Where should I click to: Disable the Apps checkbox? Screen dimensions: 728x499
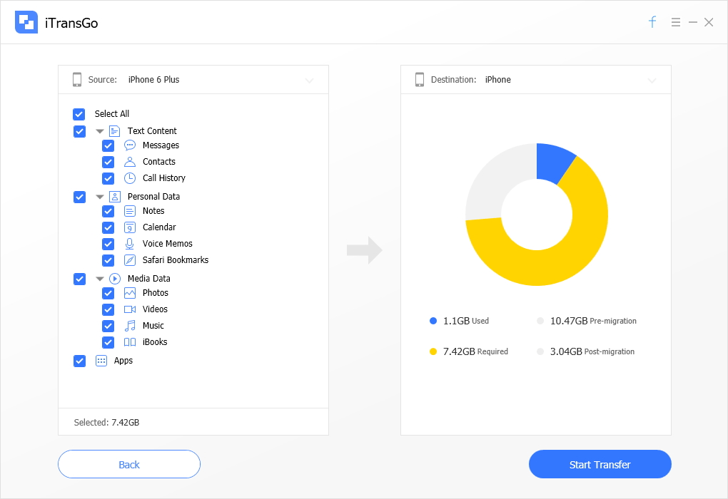tap(79, 361)
